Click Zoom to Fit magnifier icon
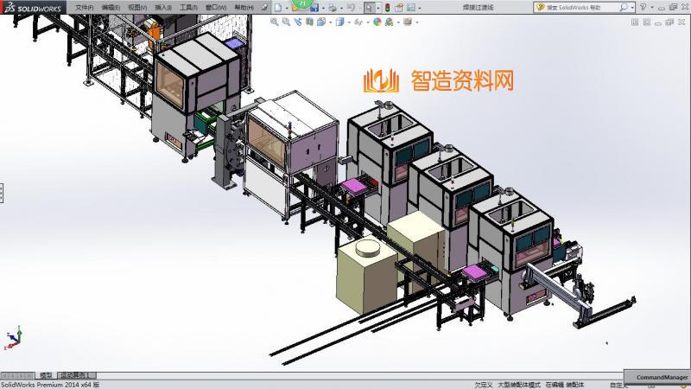The image size is (691, 389). point(275,22)
